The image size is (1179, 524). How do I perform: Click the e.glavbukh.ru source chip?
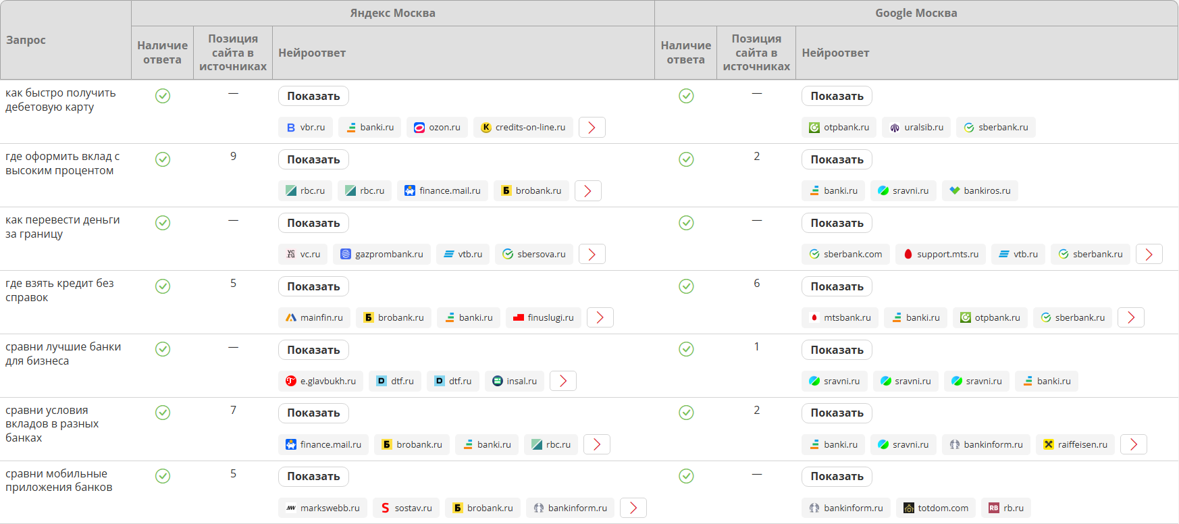(x=321, y=382)
